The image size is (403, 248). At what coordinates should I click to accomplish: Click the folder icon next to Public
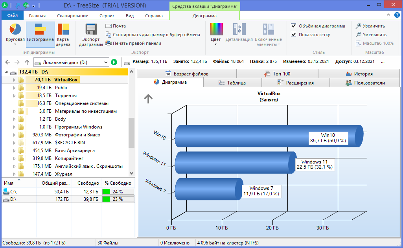pos(21,88)
